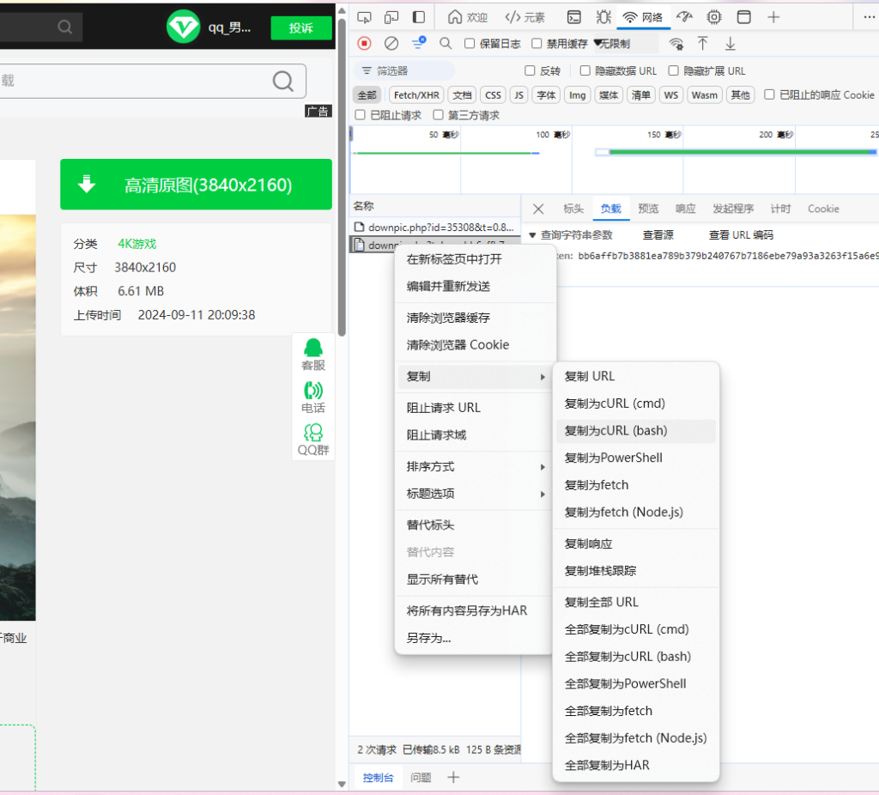879x795 pixels.
Task: Click the 高清原图(3840x2160) download button
Action: tap(196, 184)
